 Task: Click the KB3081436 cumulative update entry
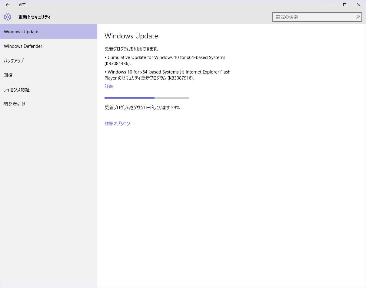point(165,61)
